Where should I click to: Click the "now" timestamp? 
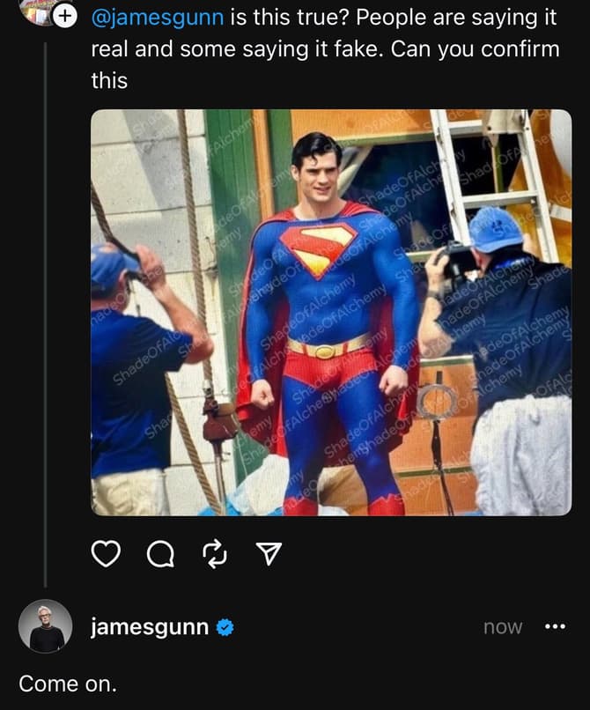tap(503, 627)
